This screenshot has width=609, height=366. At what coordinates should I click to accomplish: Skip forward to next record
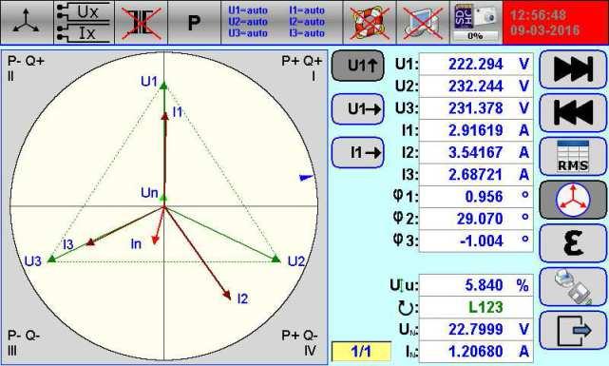click(573, 69)
